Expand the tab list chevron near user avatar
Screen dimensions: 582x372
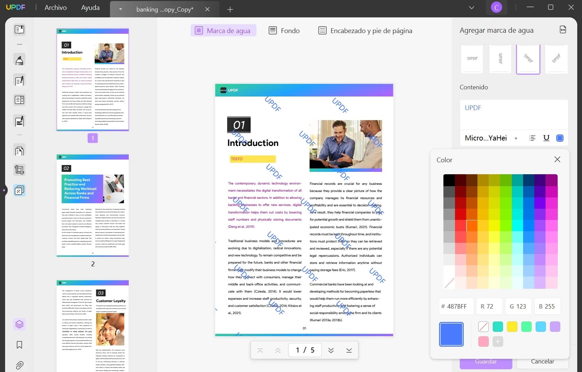(472, 8)
